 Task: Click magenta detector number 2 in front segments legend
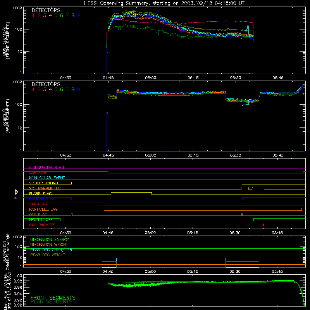(39, 15)
